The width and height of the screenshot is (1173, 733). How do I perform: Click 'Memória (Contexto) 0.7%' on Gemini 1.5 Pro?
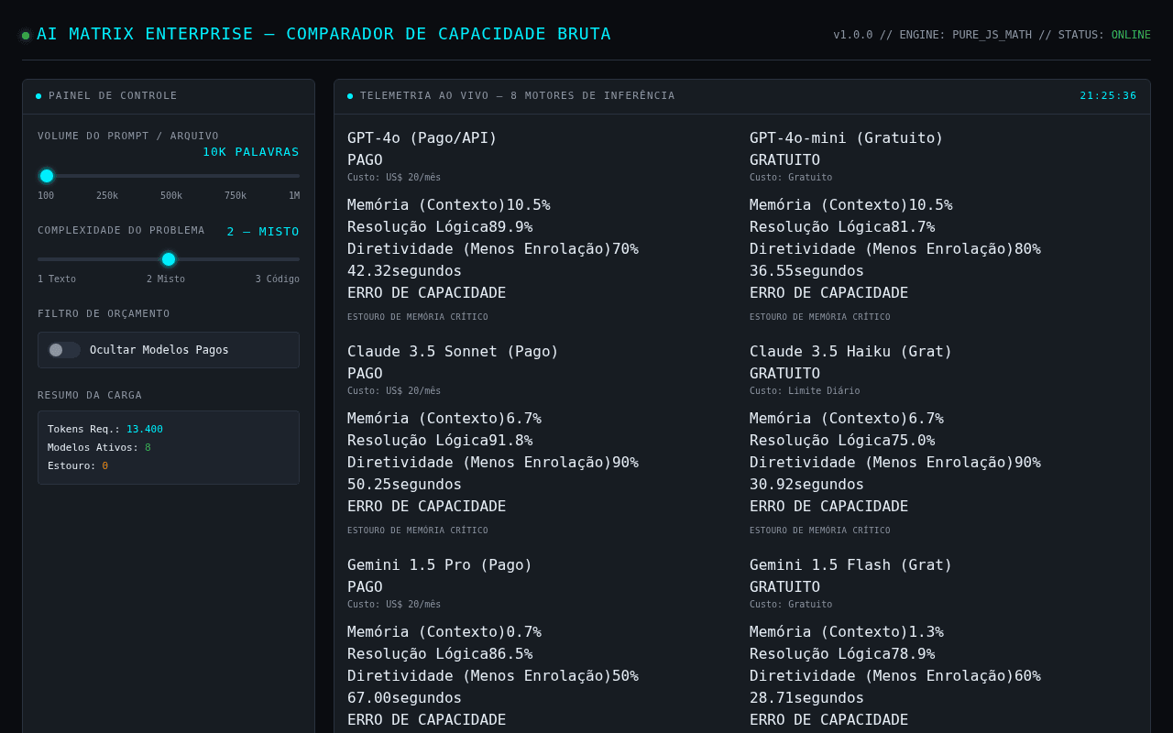(x=444, y=632)
